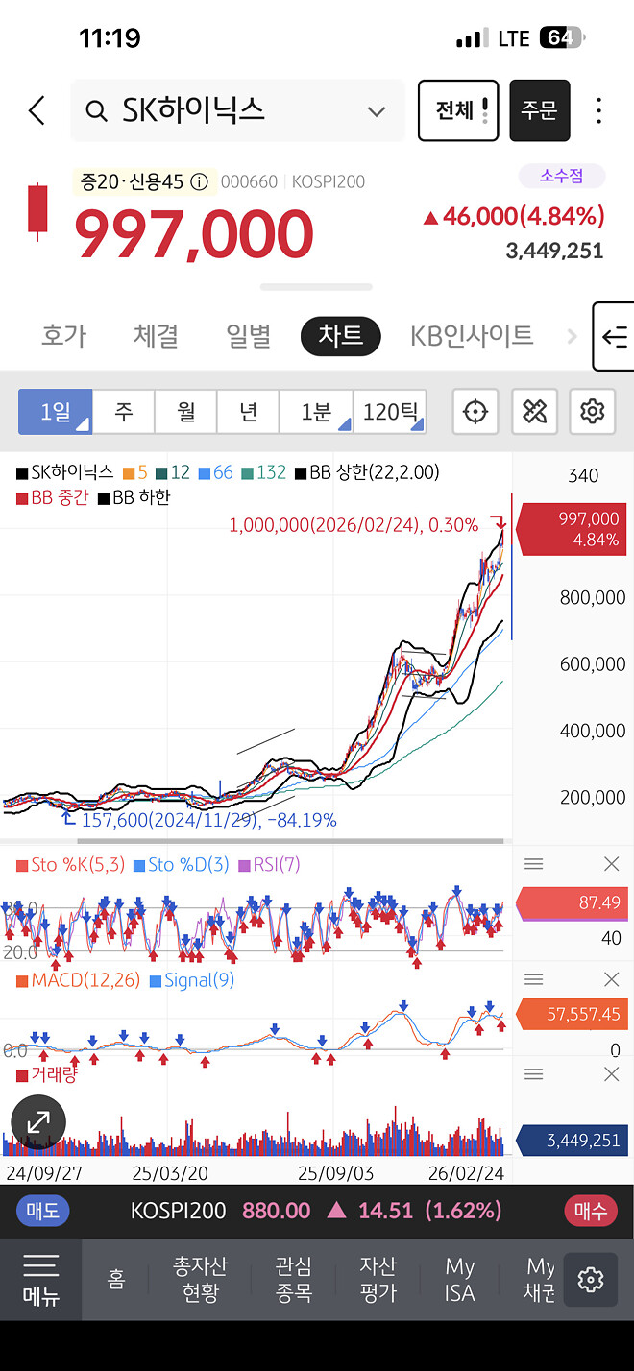
Task: Tap the orange 5 moving average legend
Action: tap(135, 472)
